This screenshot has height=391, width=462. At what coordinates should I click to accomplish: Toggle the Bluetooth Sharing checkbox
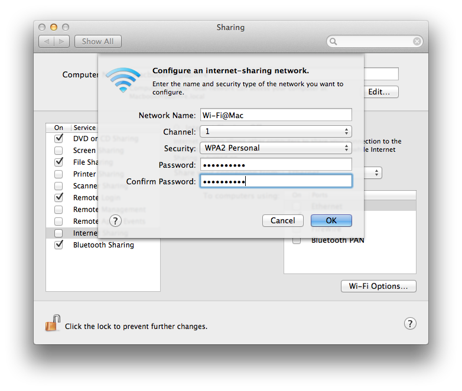click(58, 245)
